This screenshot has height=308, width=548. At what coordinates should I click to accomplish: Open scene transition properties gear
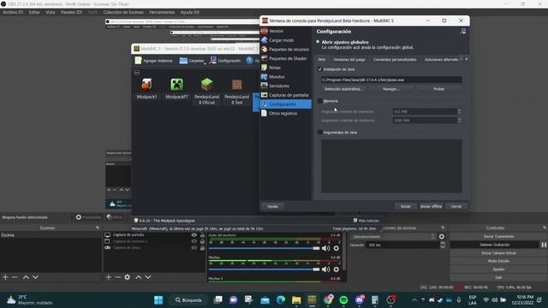point(442,236)
